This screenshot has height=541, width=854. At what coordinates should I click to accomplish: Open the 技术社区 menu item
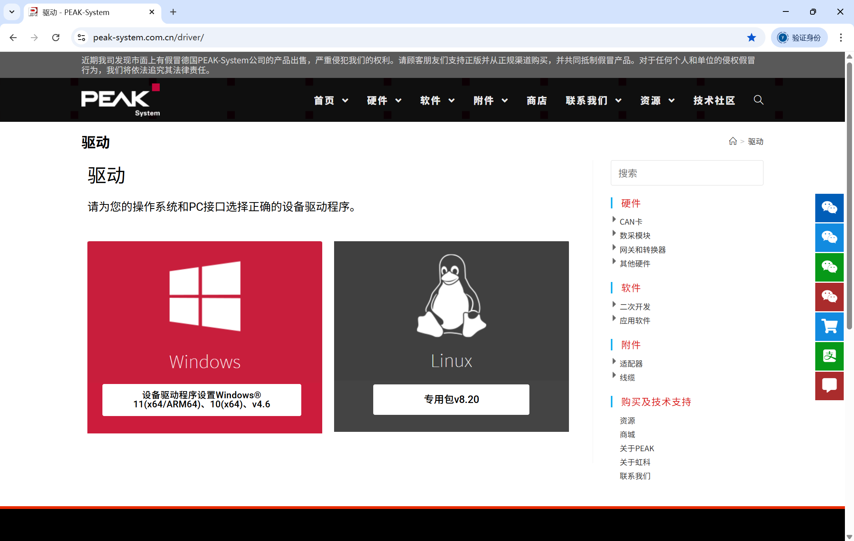(714, 100)
